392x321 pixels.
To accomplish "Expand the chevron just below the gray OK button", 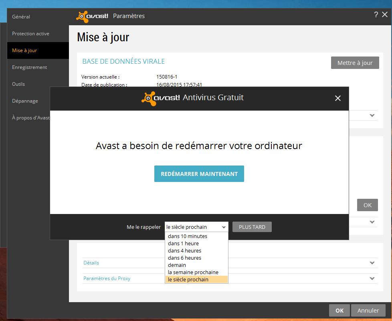I will (372, 222).
